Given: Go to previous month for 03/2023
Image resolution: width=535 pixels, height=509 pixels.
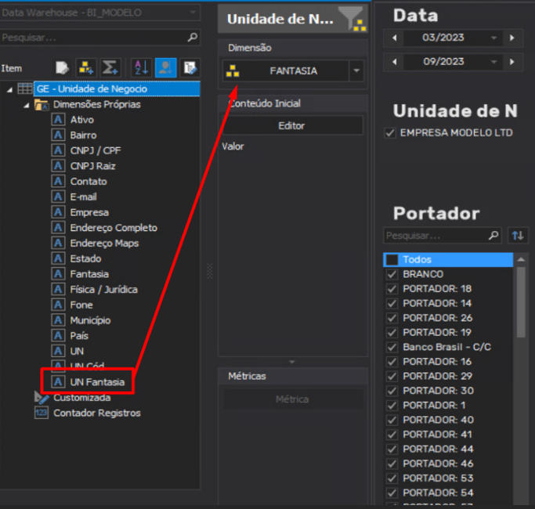Looking at the screenshot, I should (x=395, y=38).
